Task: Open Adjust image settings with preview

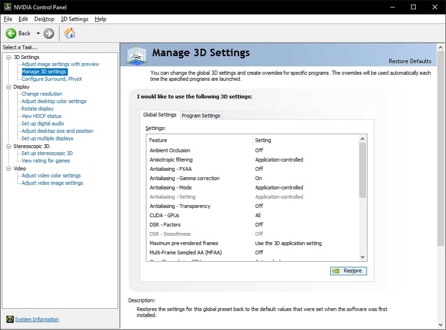Action: click(x=60, y=64)
